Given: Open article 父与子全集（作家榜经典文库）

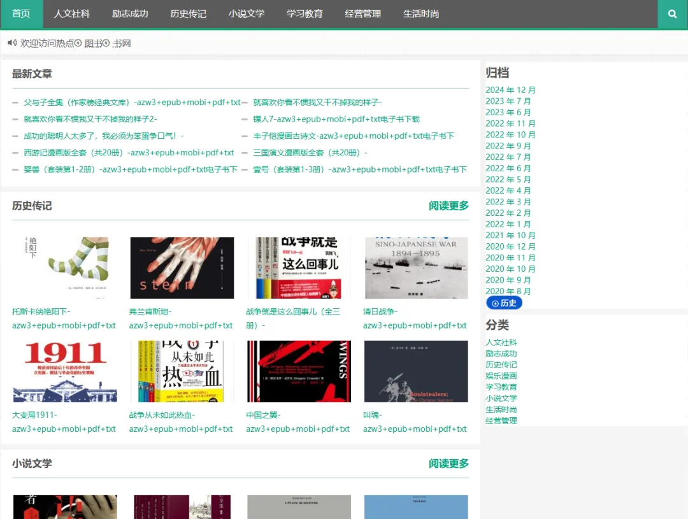Looking at the screenshot, I should (132, 103).
